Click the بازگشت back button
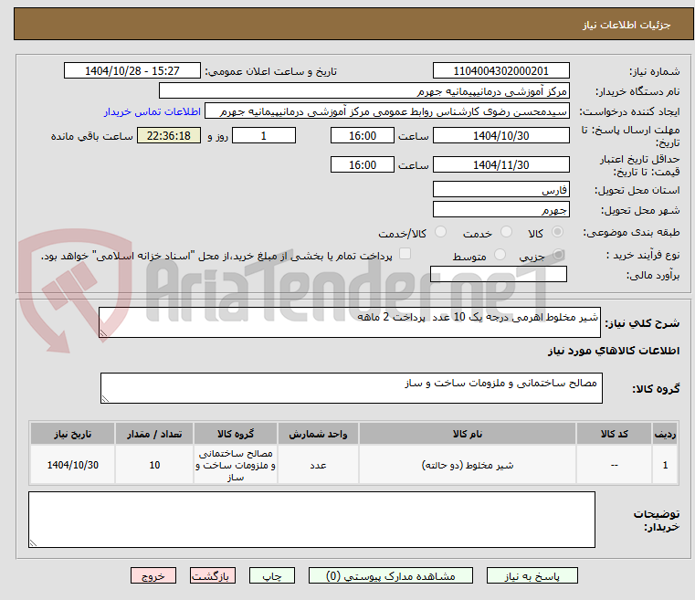This screenshot has width=695, height=600. click(212, 575)
